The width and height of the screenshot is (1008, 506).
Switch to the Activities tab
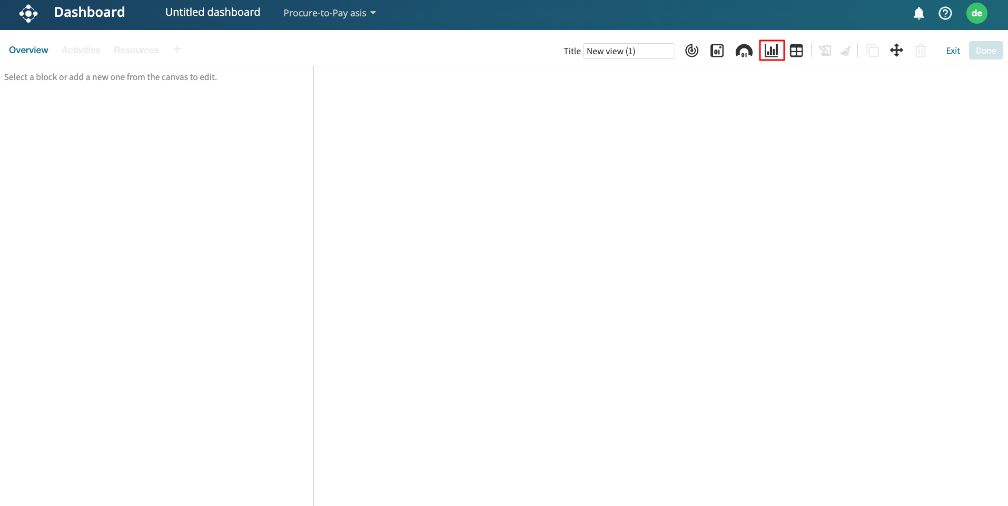point(81,50)
